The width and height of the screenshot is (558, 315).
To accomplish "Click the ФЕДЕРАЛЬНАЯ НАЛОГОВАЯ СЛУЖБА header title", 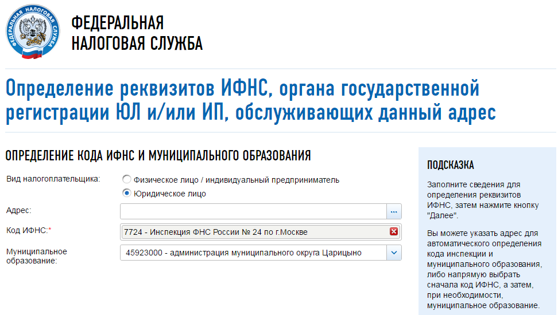I will pos(137,33).
